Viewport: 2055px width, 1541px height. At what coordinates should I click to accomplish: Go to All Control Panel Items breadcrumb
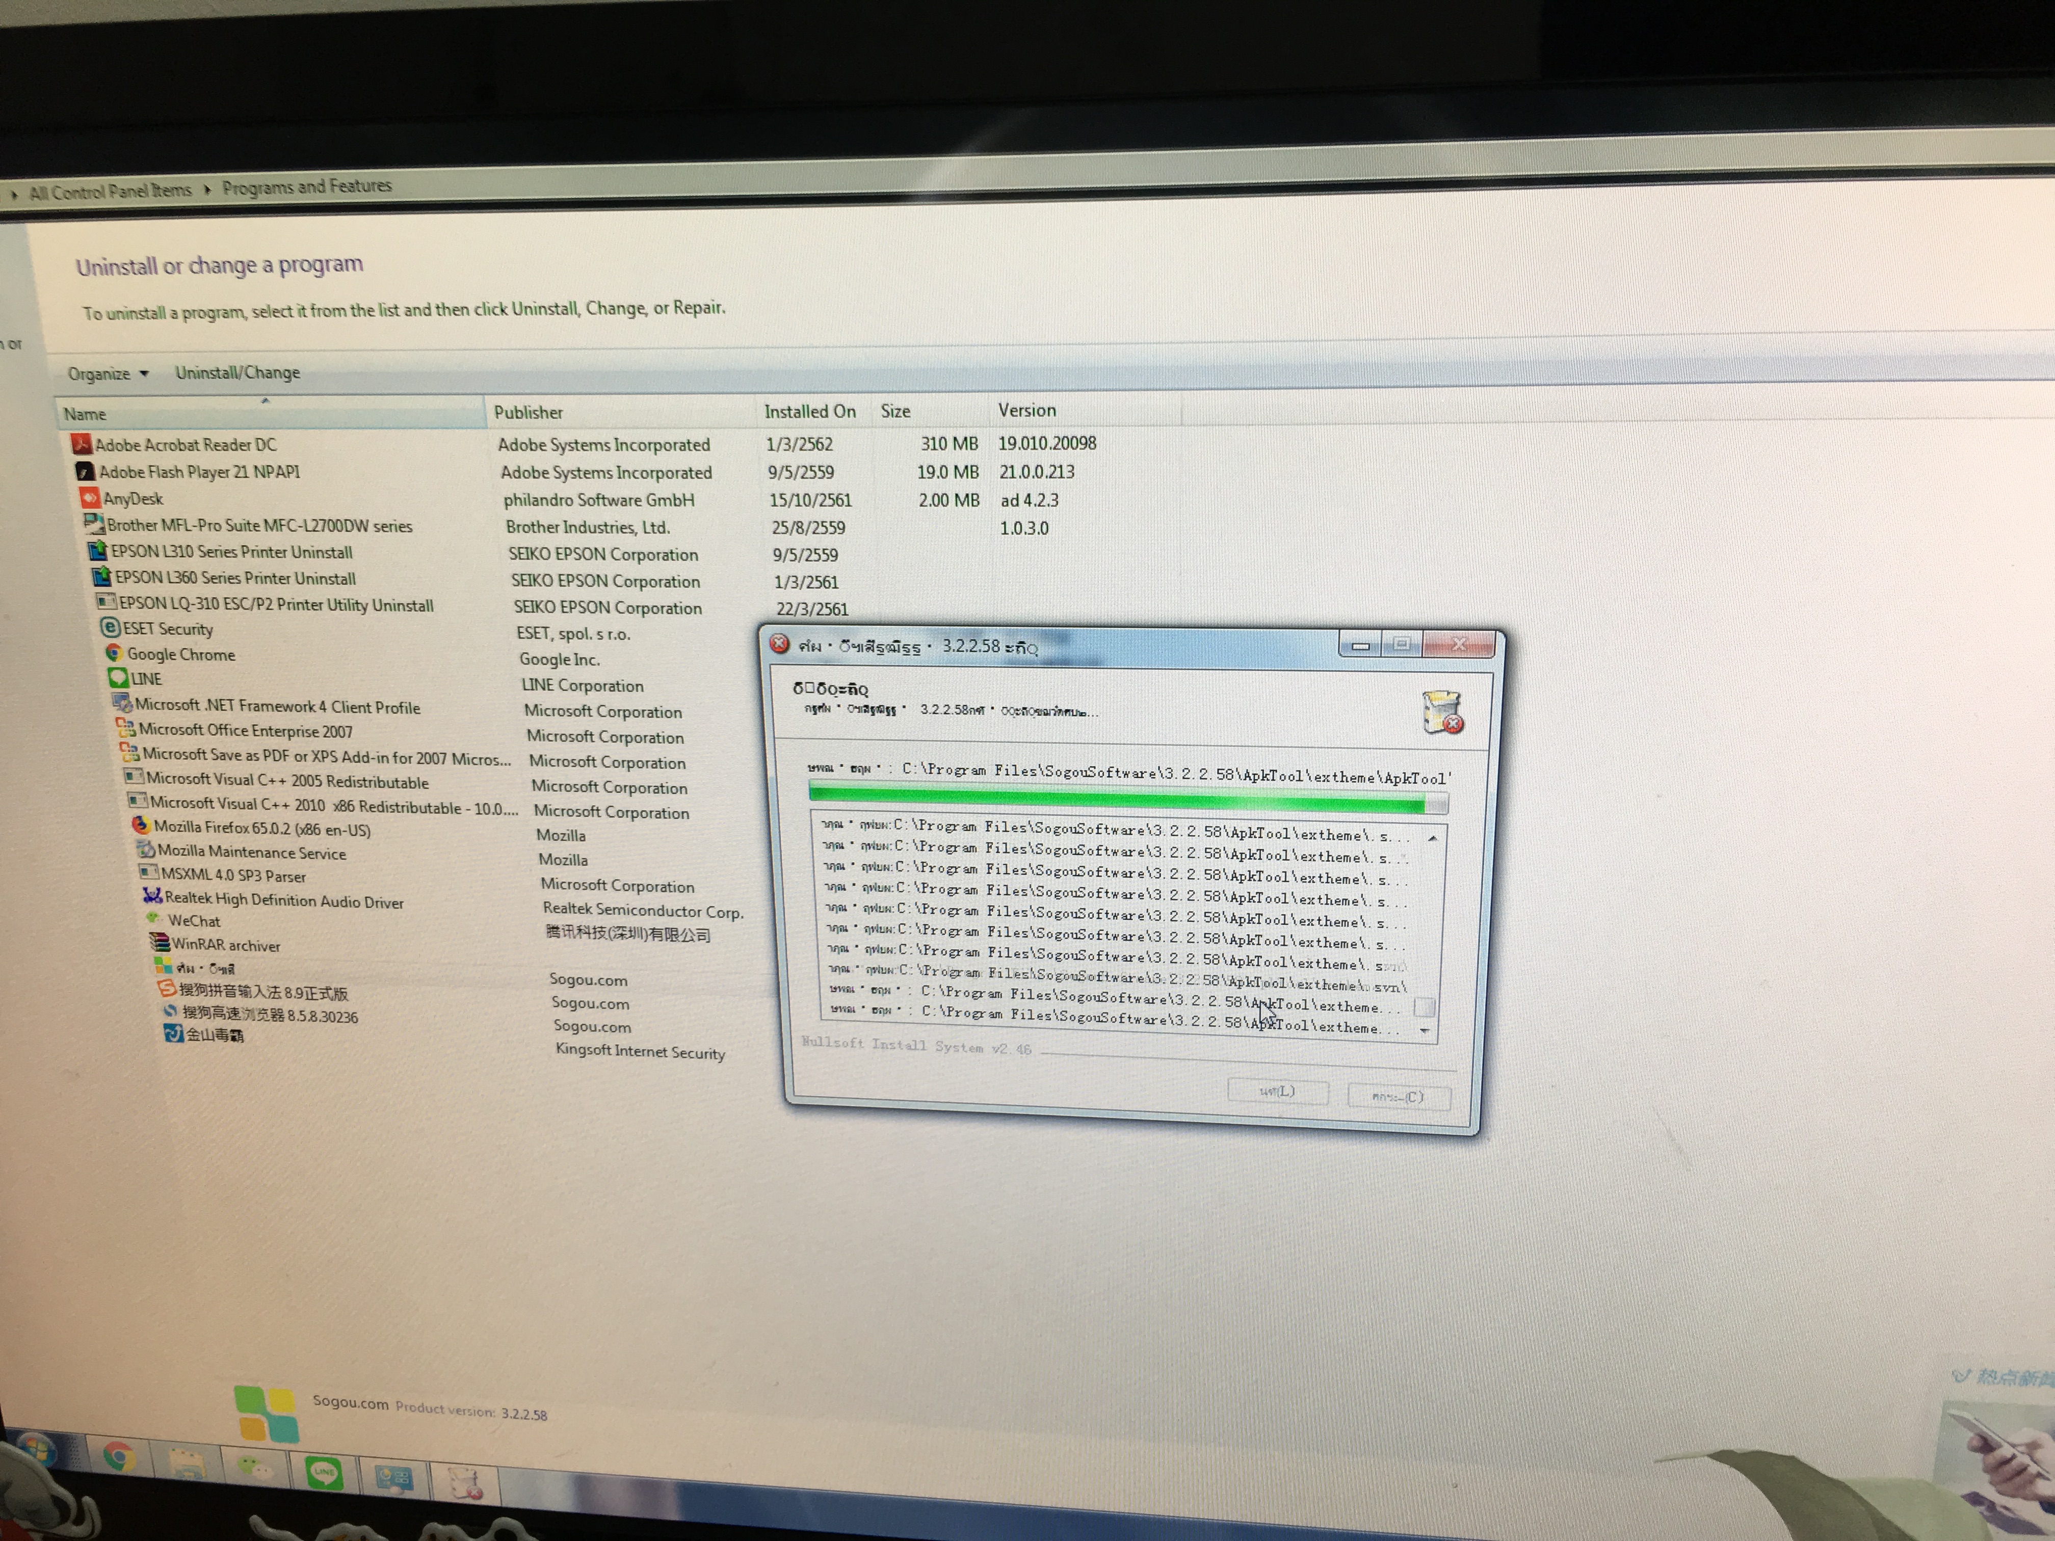pos(110,191)
